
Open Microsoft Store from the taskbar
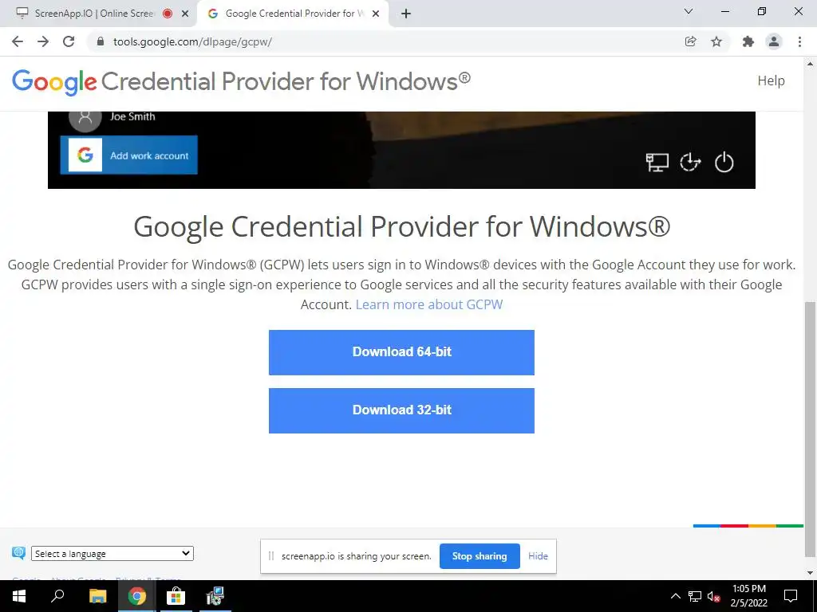[176, 596]
